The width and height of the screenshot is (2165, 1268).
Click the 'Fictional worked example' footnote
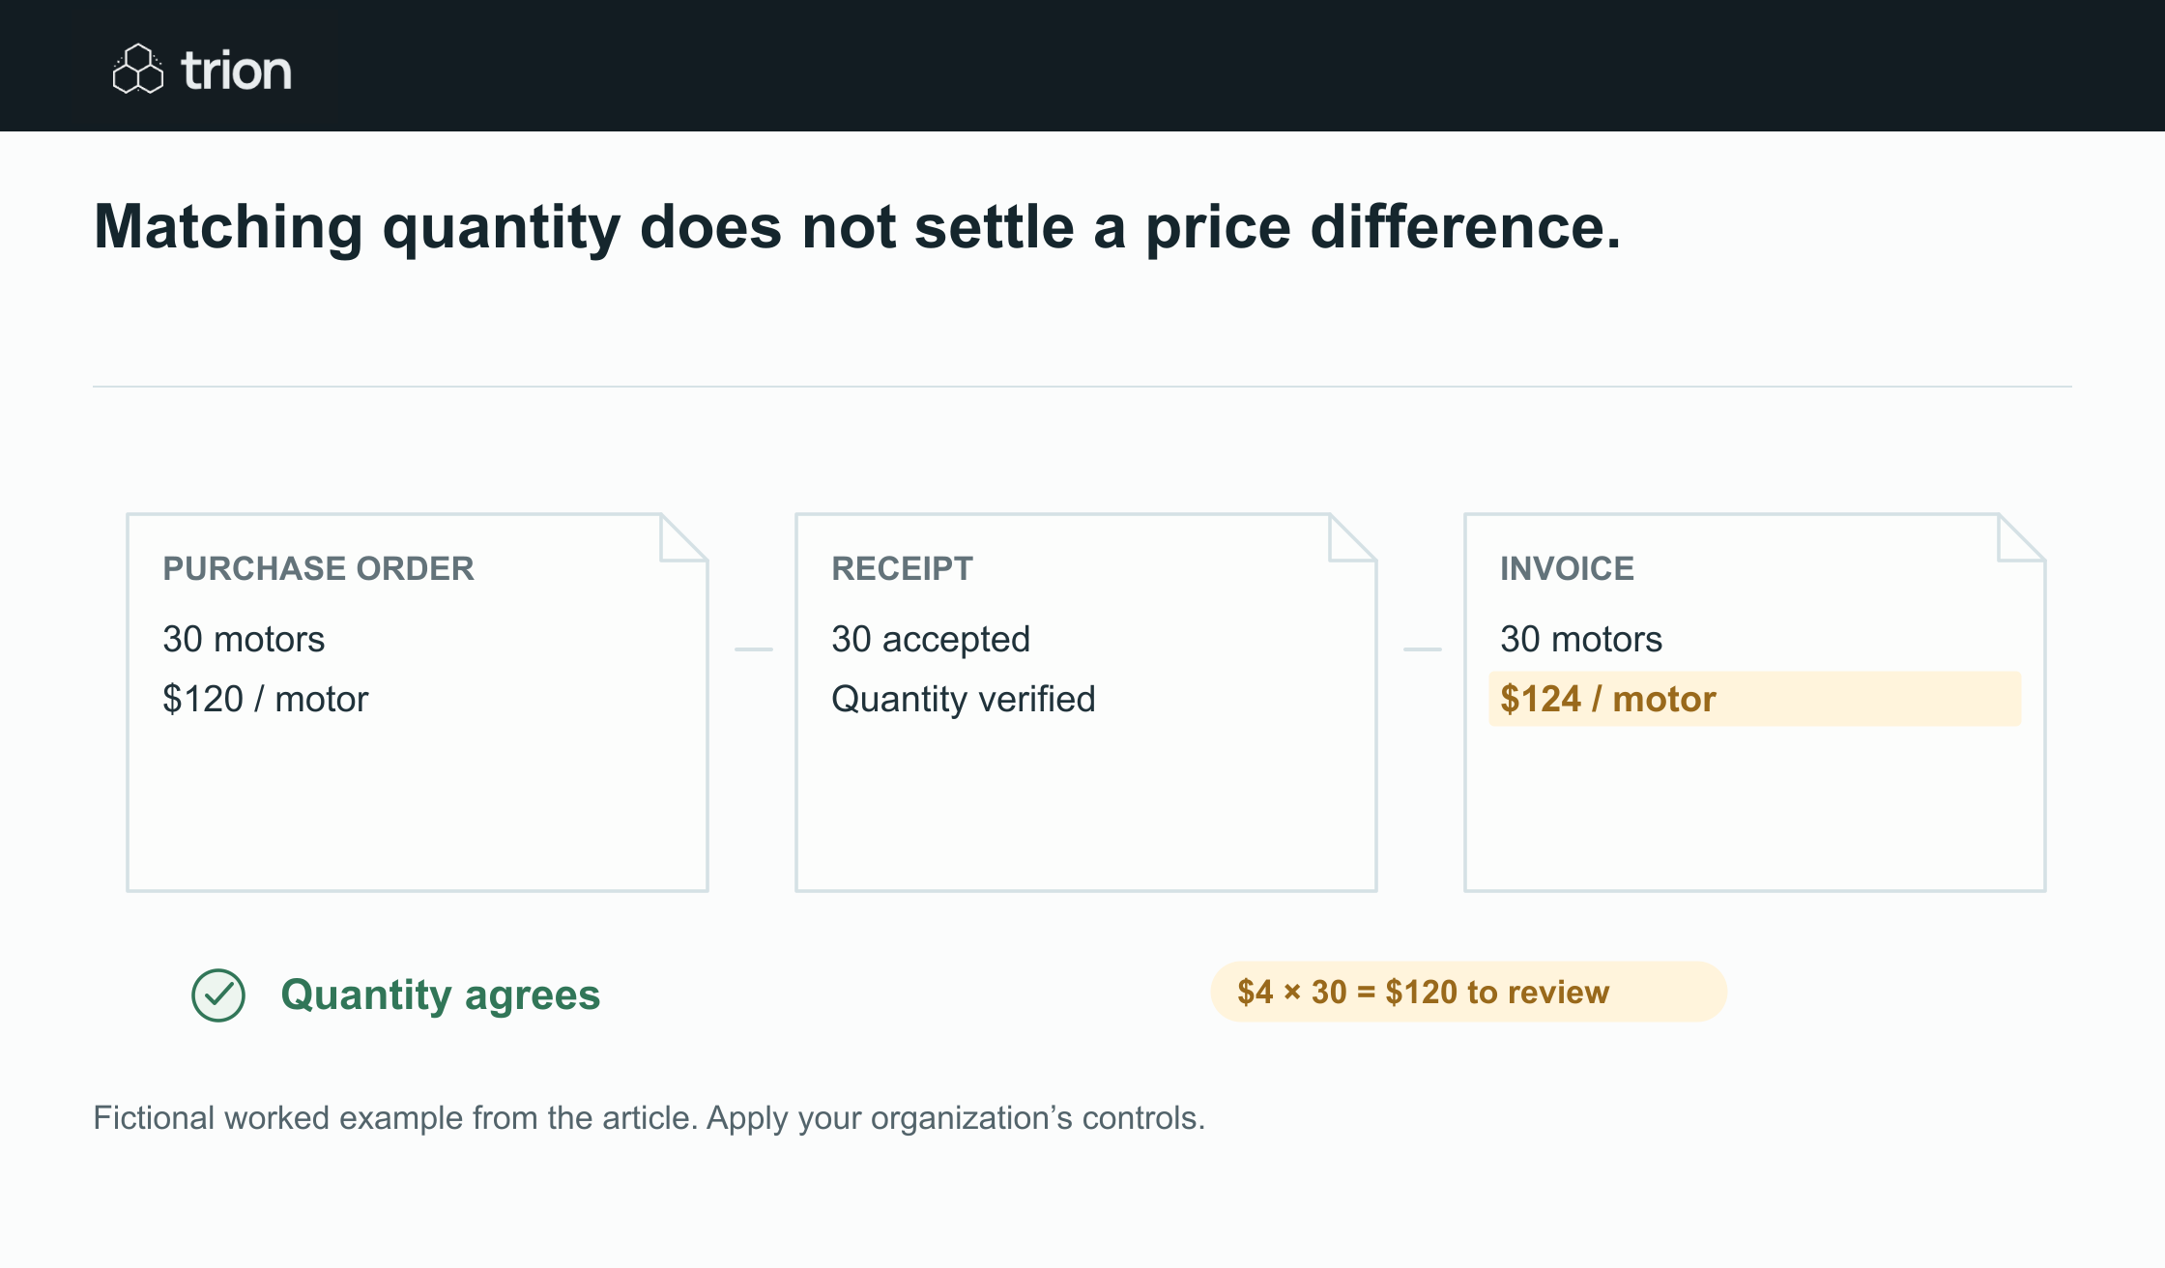click(x=649, y=1117)
